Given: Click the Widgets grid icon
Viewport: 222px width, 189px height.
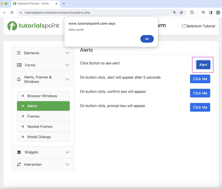Looking at the screenshot, I should tap(19, 152).
